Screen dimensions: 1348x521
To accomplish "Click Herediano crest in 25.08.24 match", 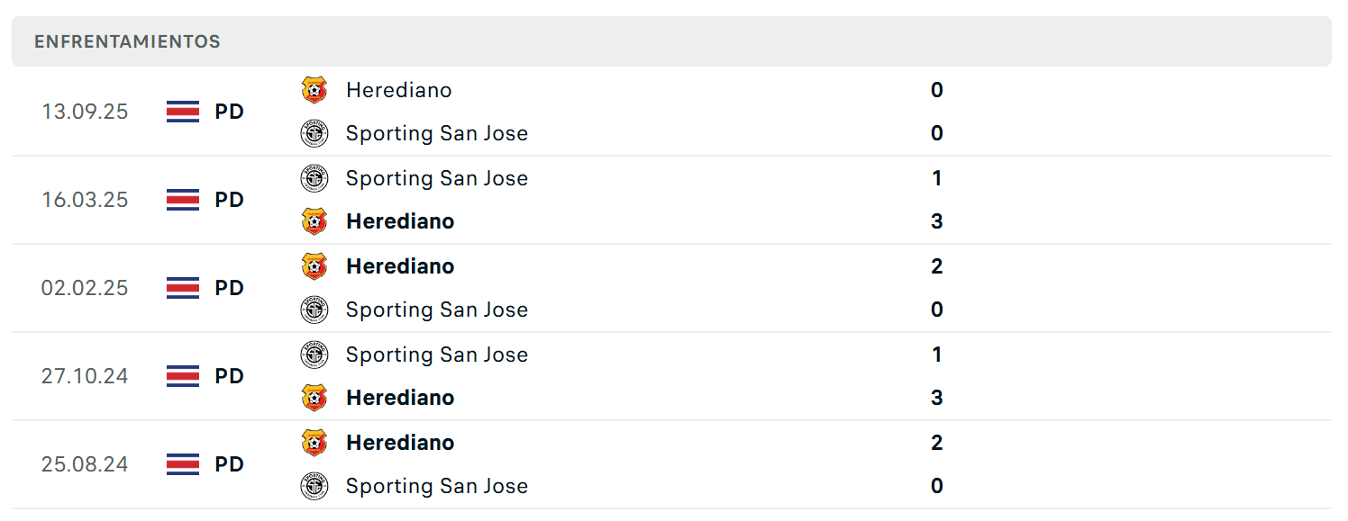I will tap(314, 443).
